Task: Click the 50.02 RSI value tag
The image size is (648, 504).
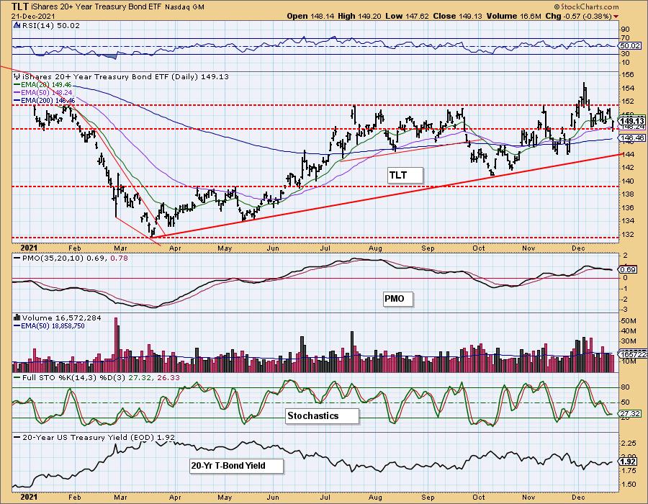Action: coord(630,46)
